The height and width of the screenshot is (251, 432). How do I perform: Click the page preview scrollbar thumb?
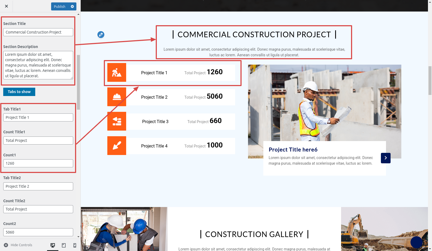[x=430, y=80]
